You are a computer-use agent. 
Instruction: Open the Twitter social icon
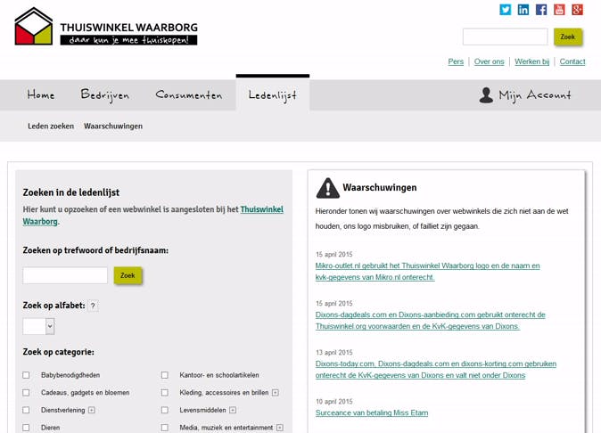point(506,10)
